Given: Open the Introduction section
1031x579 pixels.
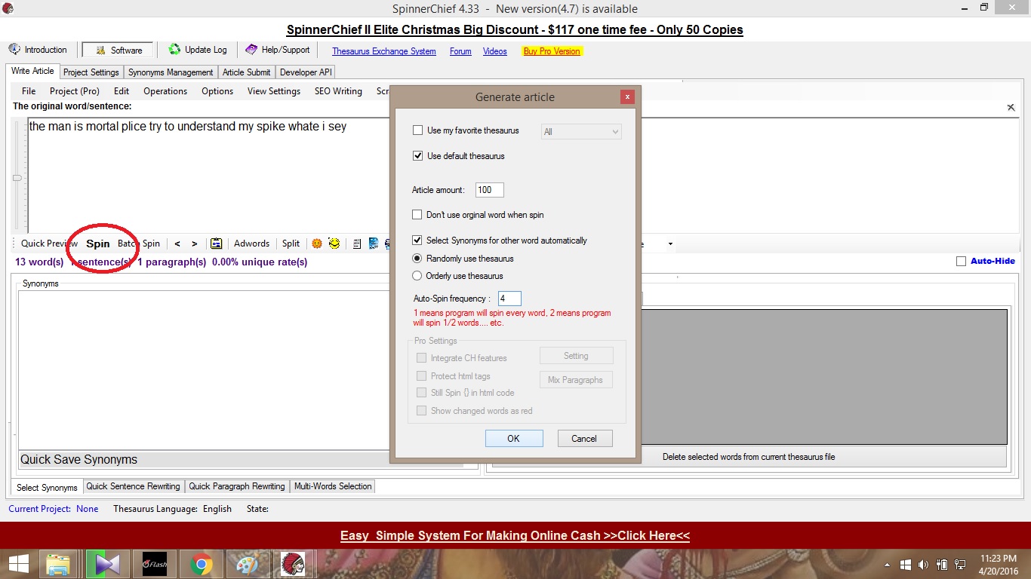Looking at the screenshot, I should coord(38,50).
